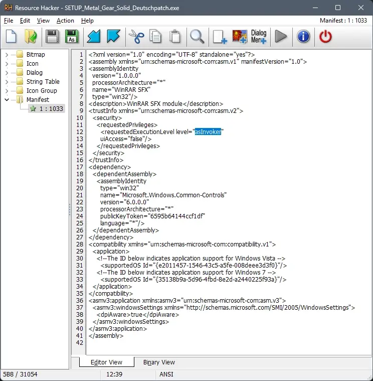Click the 5B8 / 31054 status bar entry

click(x=20, y=374)
